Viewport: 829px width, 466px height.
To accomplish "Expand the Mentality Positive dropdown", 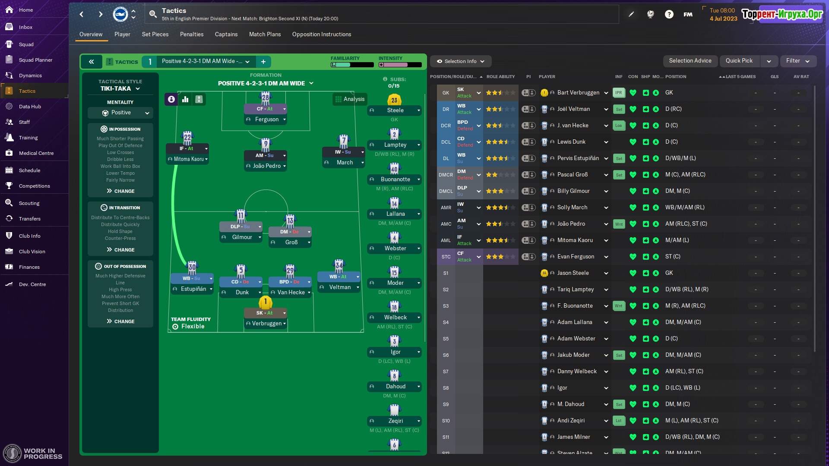I will [x=120, y=113].
